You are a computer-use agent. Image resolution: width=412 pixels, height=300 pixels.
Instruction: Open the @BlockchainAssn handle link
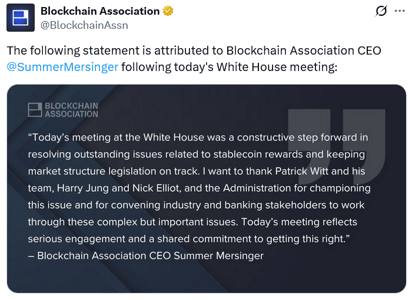[x=84, y=25]
